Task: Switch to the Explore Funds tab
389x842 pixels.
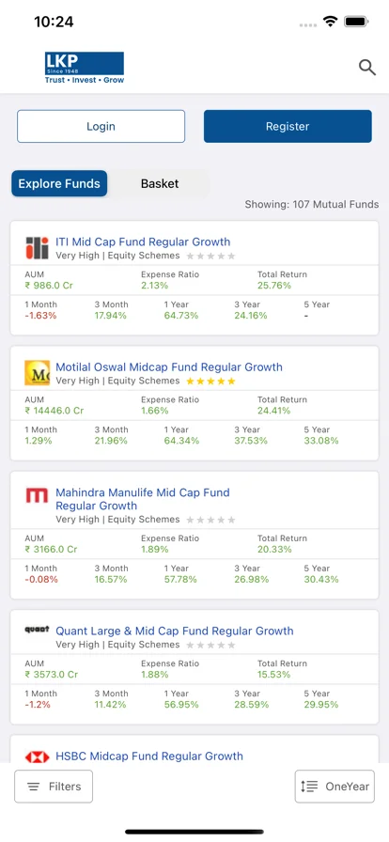Action: click(59, 183)
